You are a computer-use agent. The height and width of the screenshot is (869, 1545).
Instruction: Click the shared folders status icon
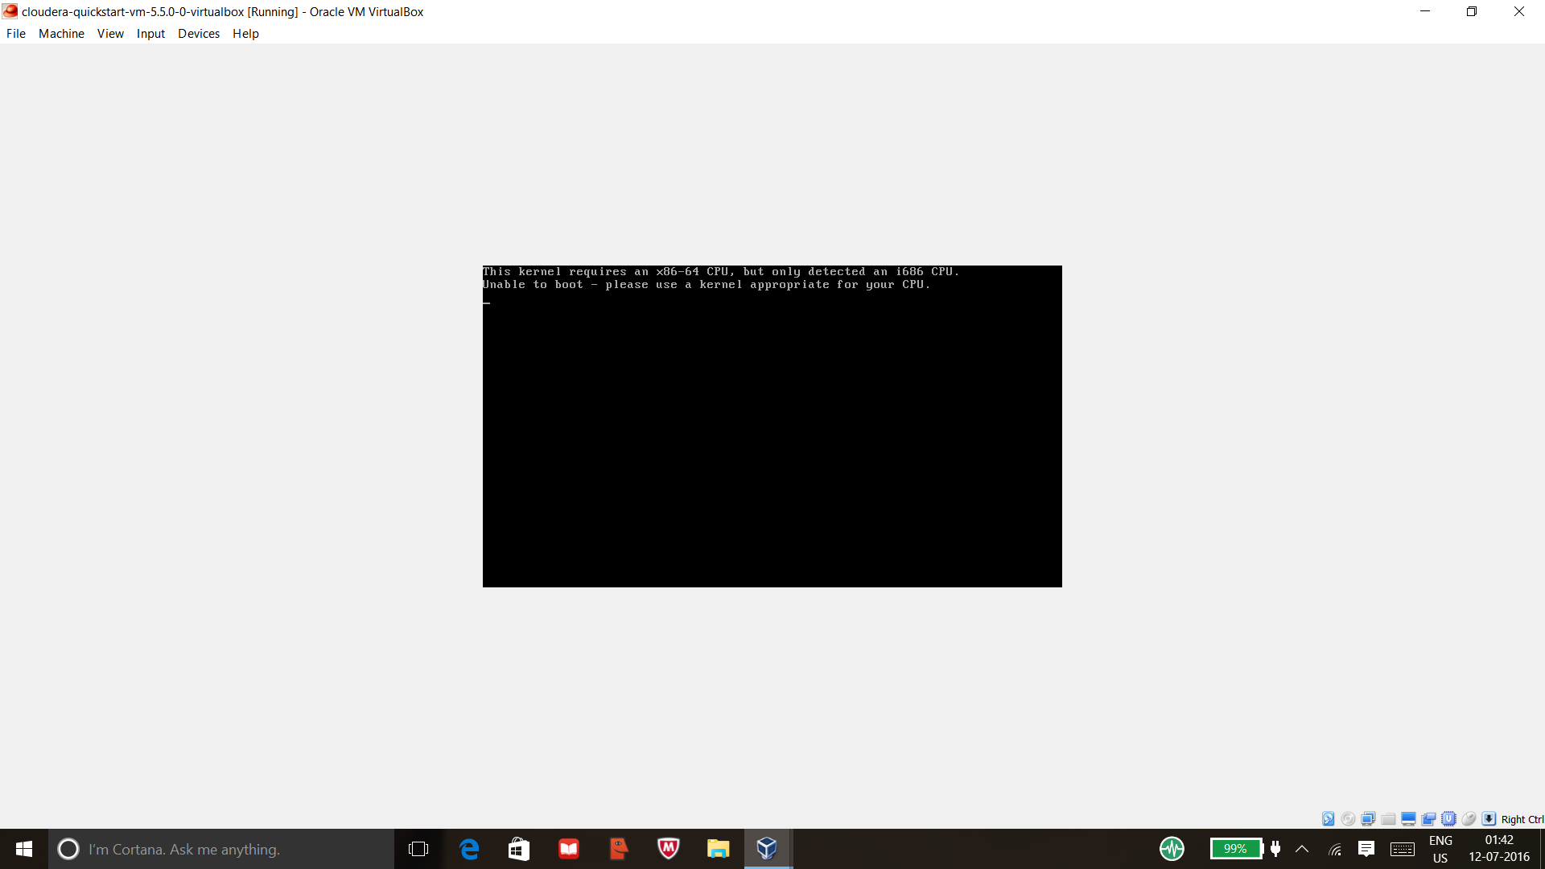click(x=1388, y=818)
